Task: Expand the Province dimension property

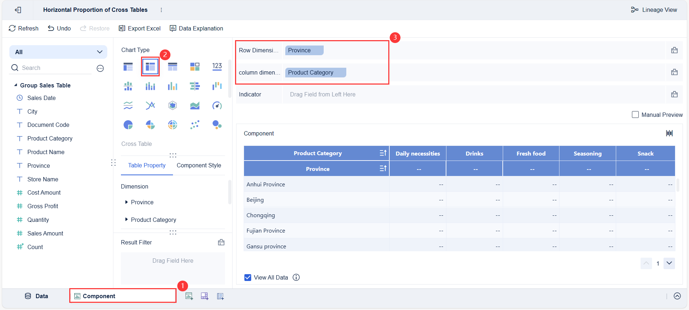Action: coord(126,202)
